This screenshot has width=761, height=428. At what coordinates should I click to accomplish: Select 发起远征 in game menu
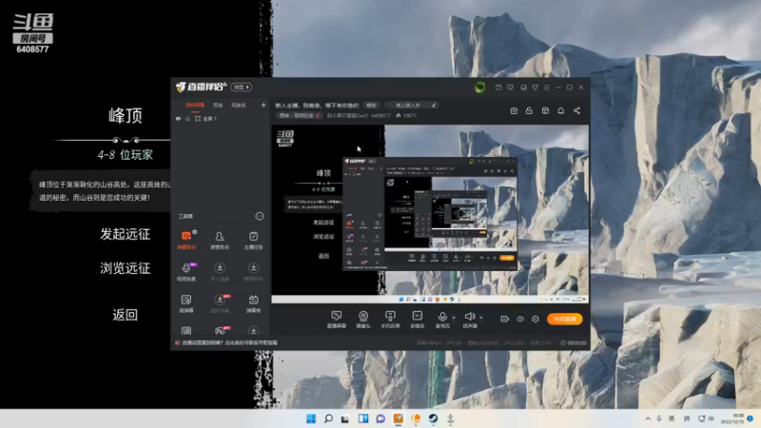[x=126, y=234]
